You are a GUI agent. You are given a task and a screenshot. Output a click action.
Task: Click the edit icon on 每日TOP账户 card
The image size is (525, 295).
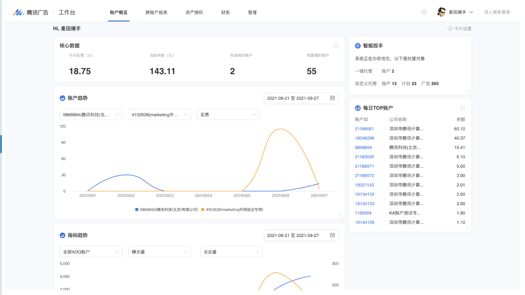[463, 108]
